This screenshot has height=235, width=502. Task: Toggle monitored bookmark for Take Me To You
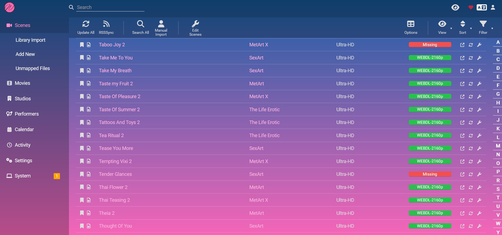[82, 58]
